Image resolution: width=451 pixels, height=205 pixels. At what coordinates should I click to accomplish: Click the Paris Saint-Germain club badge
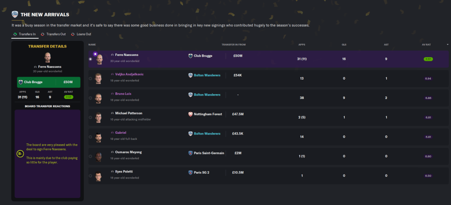(x=190, y=153)
